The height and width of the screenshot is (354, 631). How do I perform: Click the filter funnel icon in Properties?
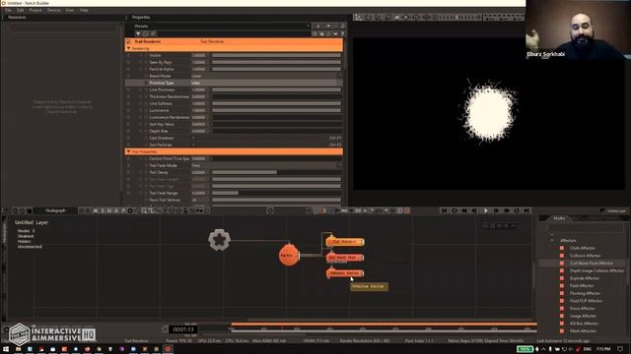click(138, 34)
